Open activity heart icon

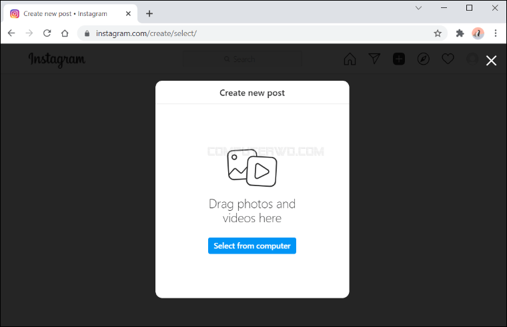[448, 59]
